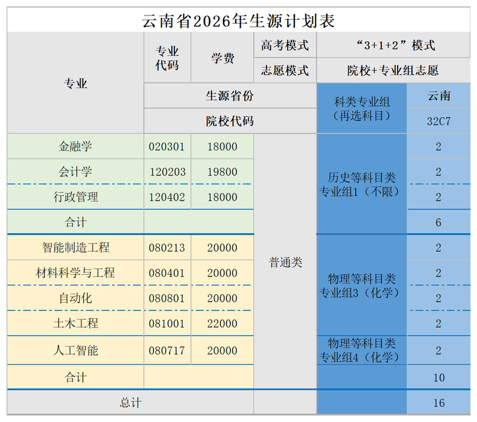Select the 行政管理 major cell

(x=75, y=197)
